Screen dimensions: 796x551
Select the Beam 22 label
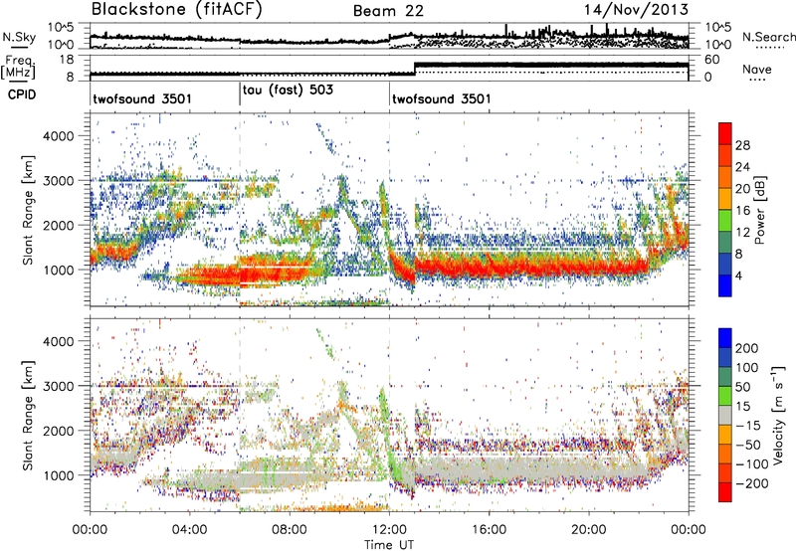click(x=388, y=11)
